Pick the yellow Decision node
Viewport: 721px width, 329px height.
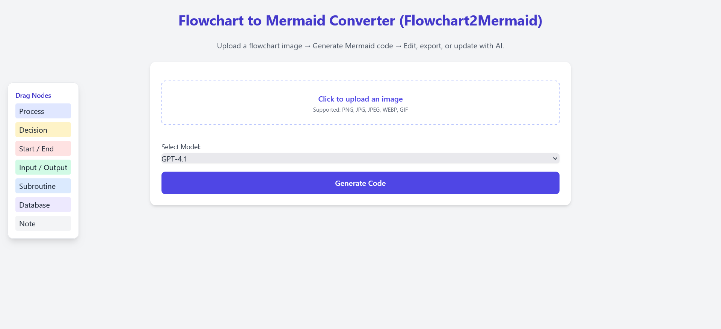(43, 130)
